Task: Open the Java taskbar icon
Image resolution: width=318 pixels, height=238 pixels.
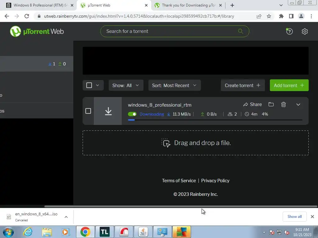Action: pyautogui.click(x=143, y=232)
